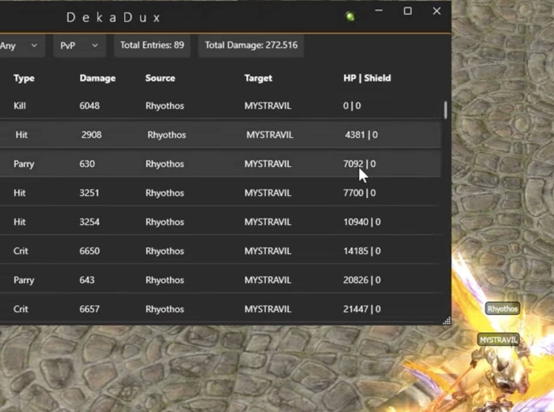Screen dimensions: 554x412
Task: Click the green status indicator in title bar
Action: tap(350, 16)
